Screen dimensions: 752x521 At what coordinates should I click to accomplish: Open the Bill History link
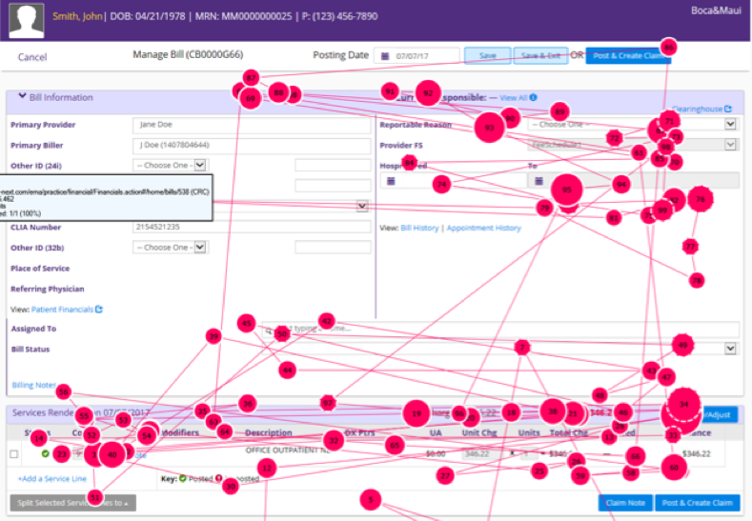(419, 229)
